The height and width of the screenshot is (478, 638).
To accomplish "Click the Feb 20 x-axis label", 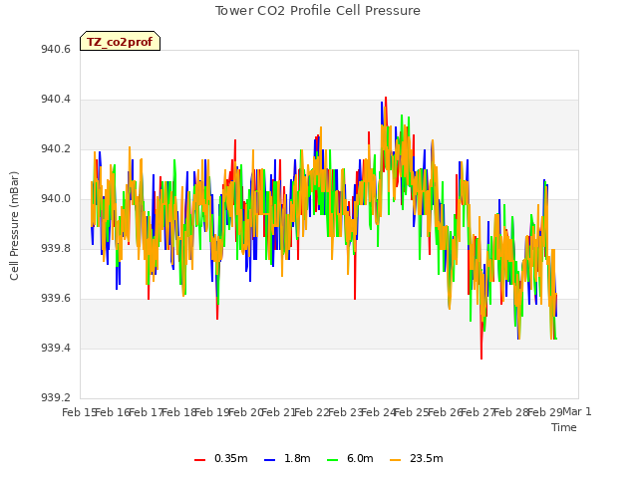I will click(x=245, y=412).
